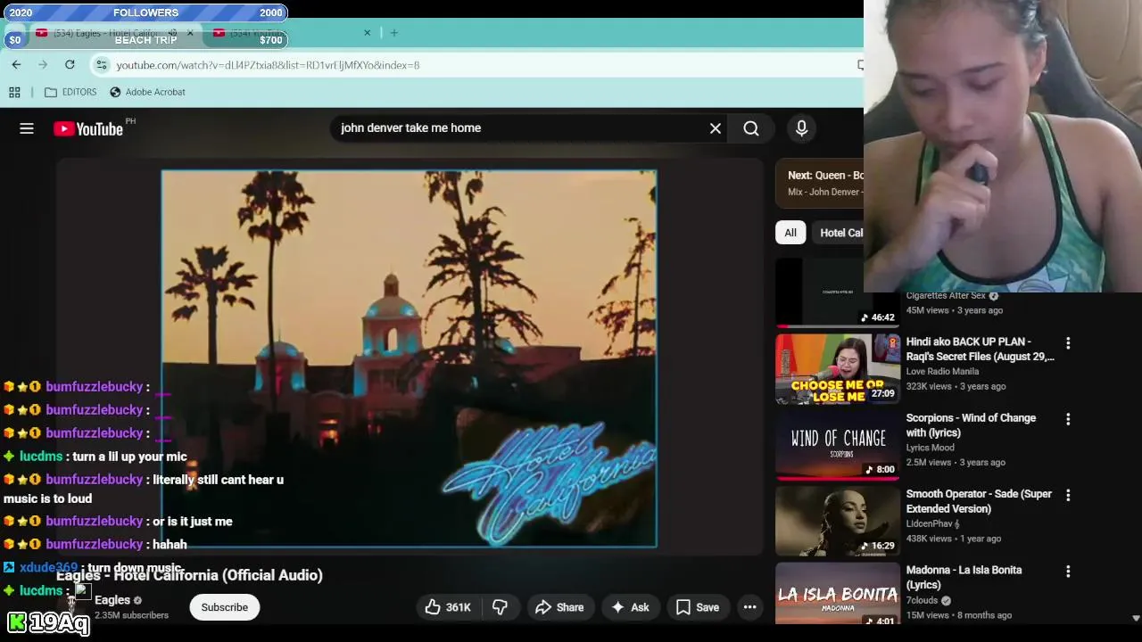Open the EDITORS bookmarks folder
Image resolution: width=1142 pixels, height=642 pixels.
coord(70,92)
